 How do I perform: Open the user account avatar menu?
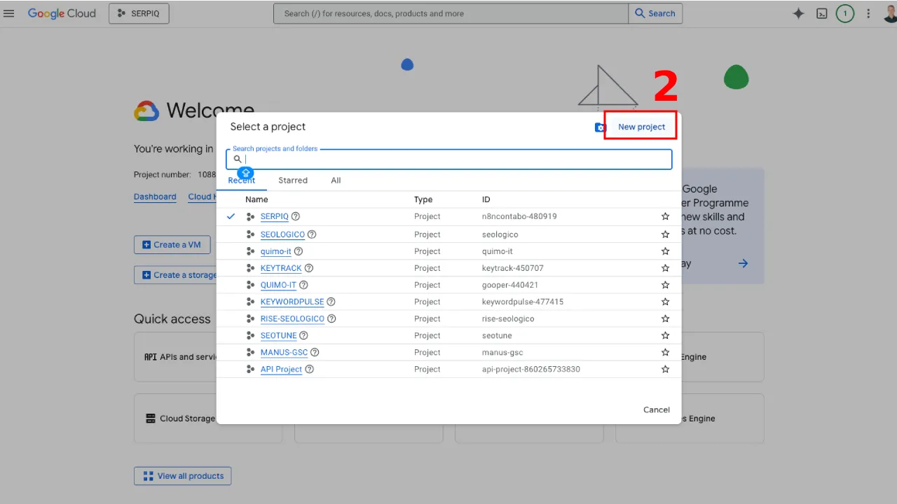pos(890,13)
